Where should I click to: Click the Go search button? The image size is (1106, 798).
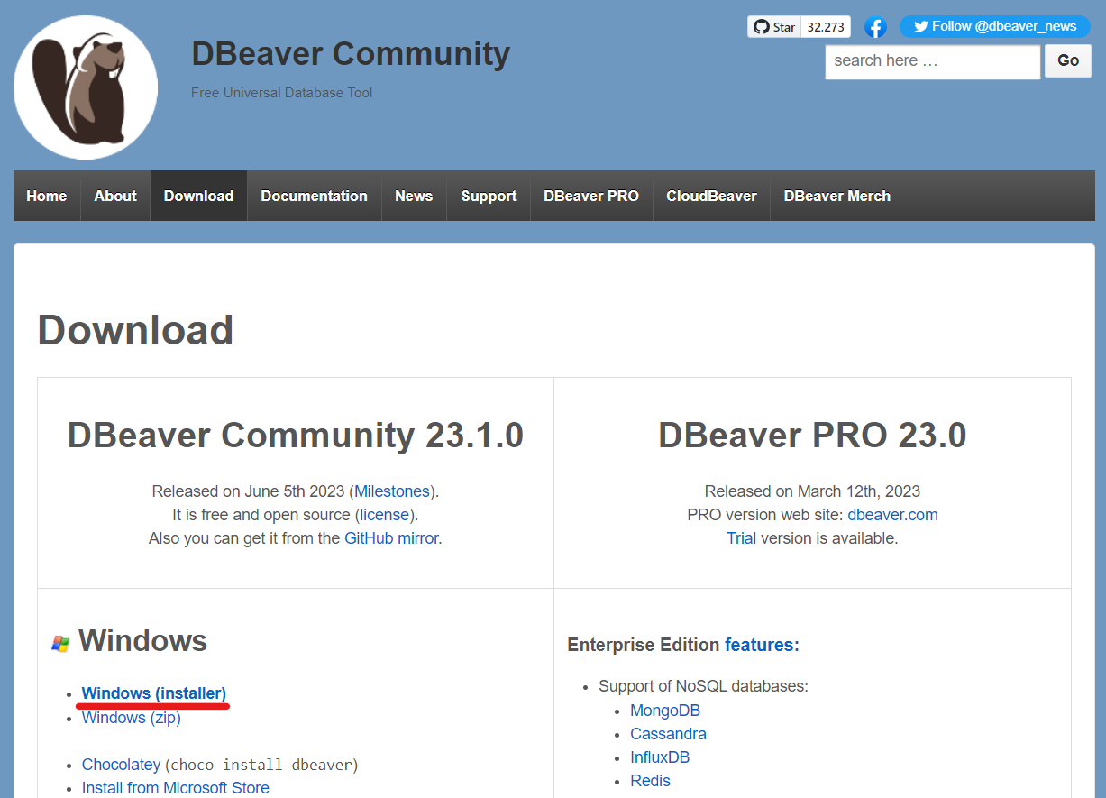1068,60
